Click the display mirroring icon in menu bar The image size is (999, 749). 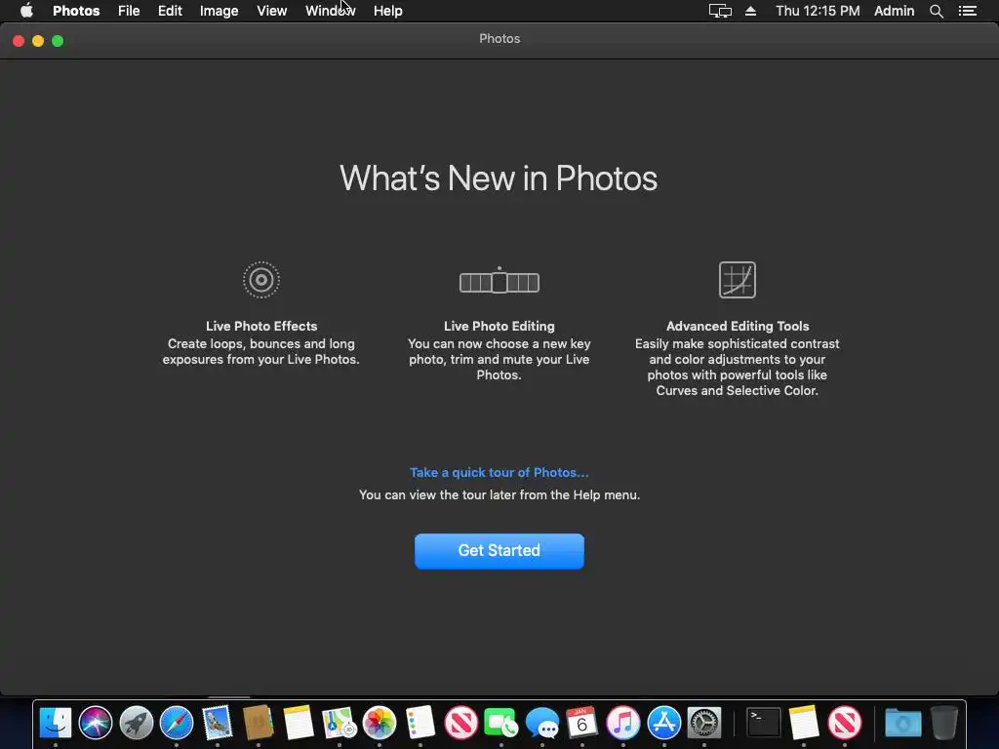720,11
